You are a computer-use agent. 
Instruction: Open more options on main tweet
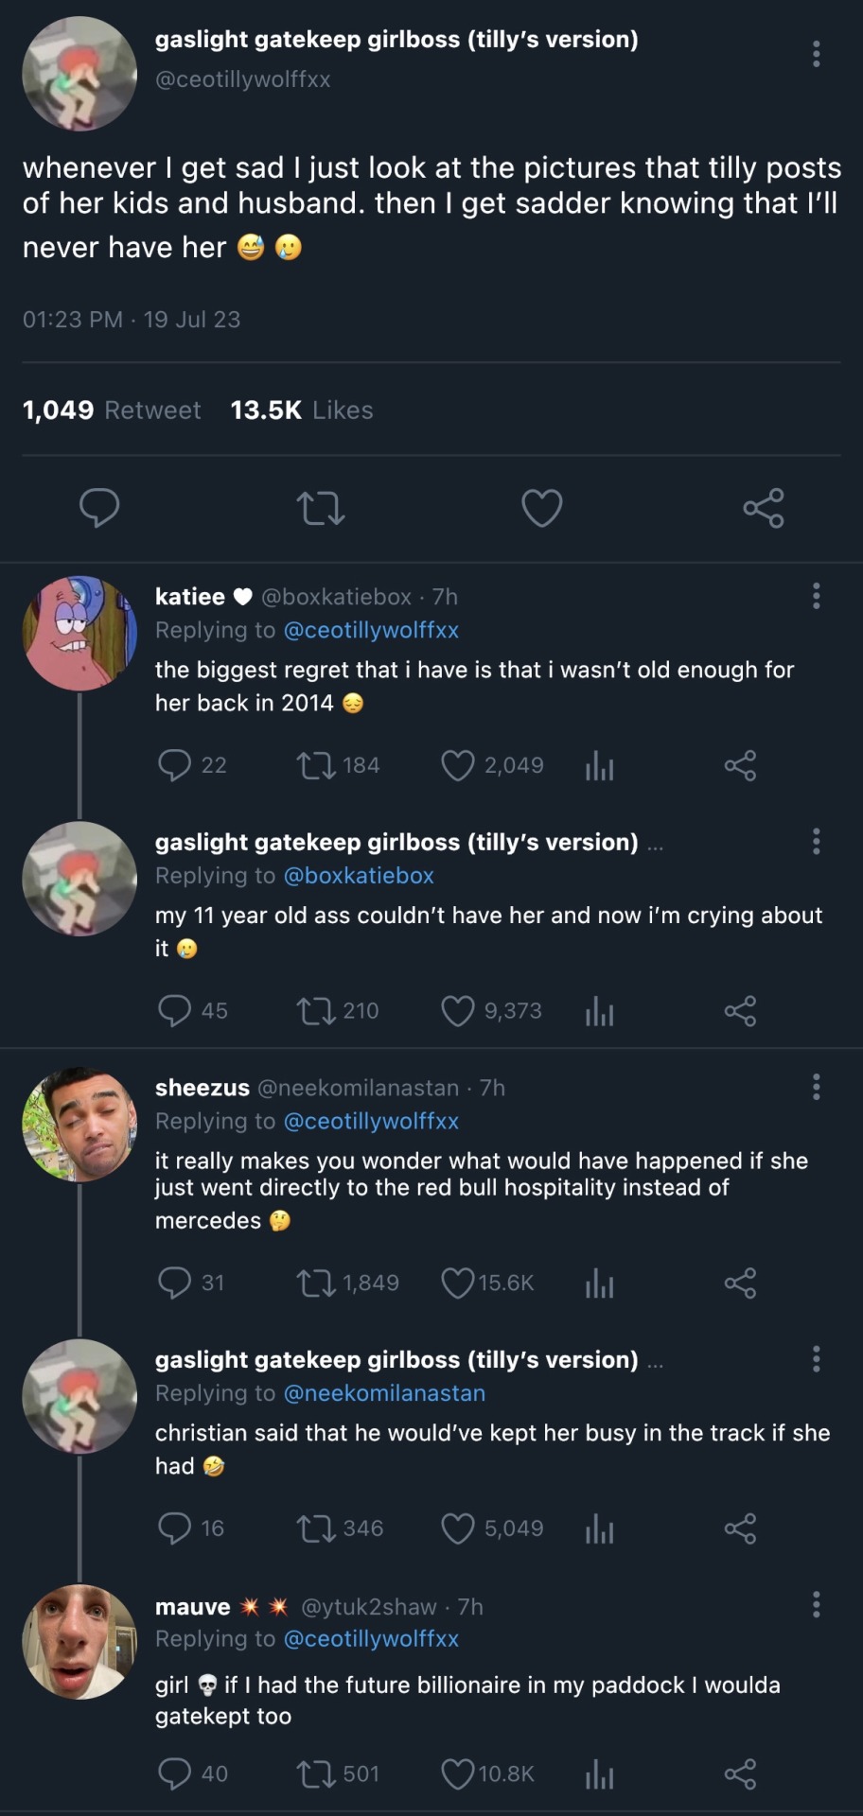tap(816, 54)
